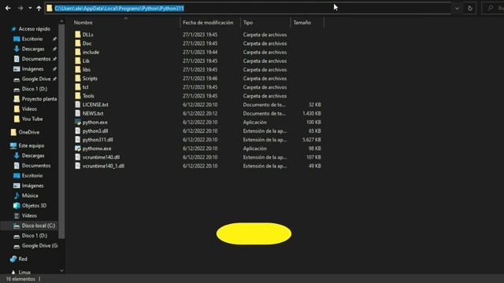
Task: Open pinned Google Drive shortcut
Action: point(36,79)
